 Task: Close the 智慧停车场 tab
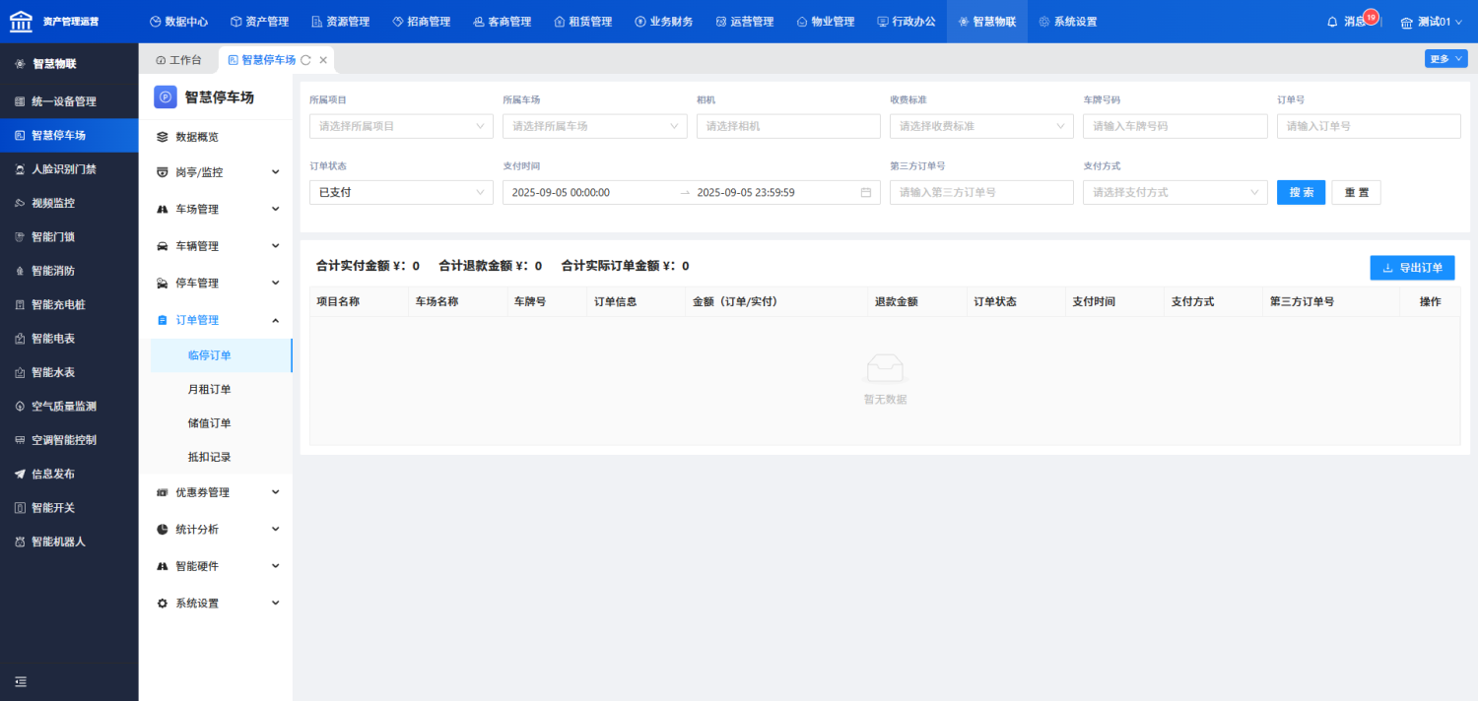point(323,60)
